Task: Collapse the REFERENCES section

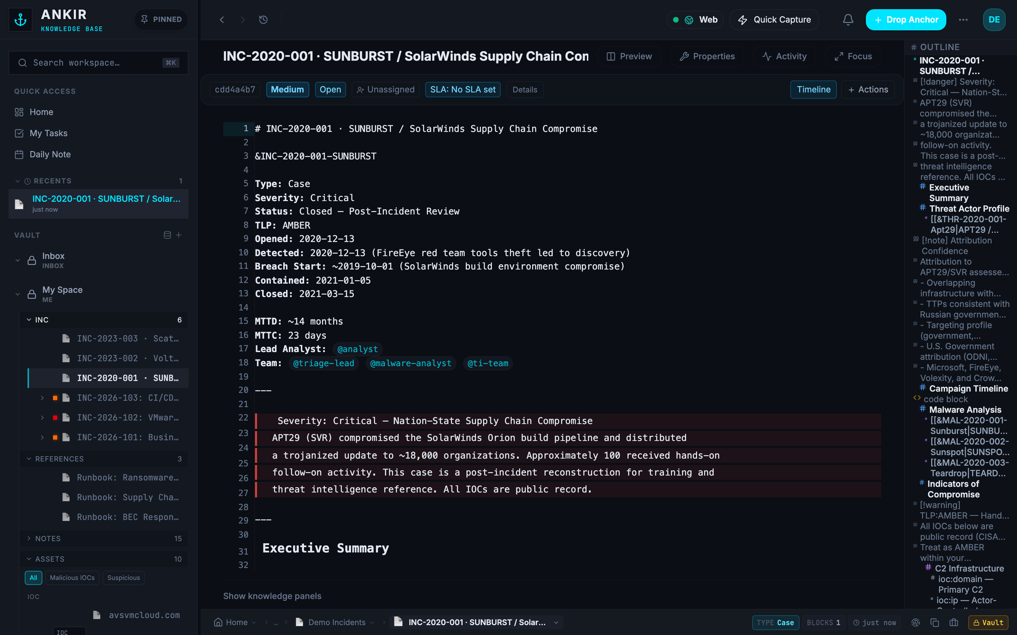Action: (29, 459)
